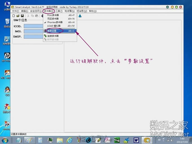
Task: Open the 安全选项(S) menu
Action: tap(36, 11)
